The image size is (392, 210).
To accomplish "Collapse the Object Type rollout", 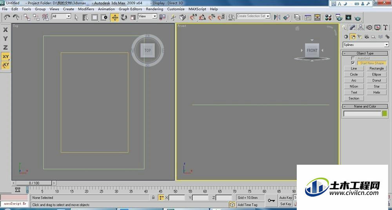I will [x=365, y=53].
